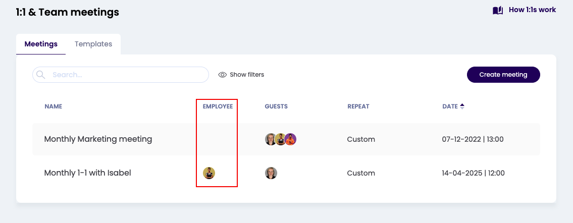Open the Meetings tab
The height and width of the screenshot is (223, 573).
coord(41,44)
